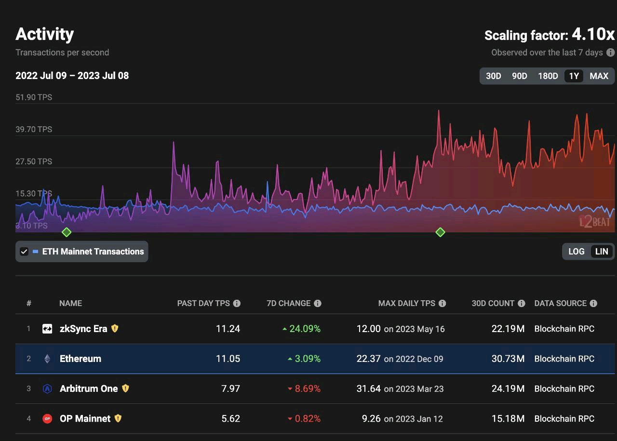
Task: Open the zkSync Era project link
Action: (x=83, y=329)
